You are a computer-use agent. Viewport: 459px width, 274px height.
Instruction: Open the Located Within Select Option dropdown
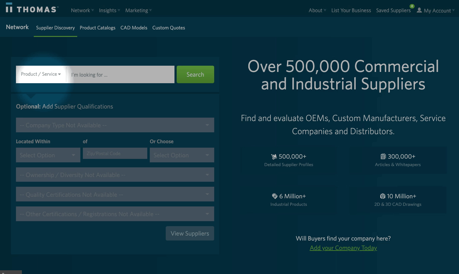(x=48, y=155)
